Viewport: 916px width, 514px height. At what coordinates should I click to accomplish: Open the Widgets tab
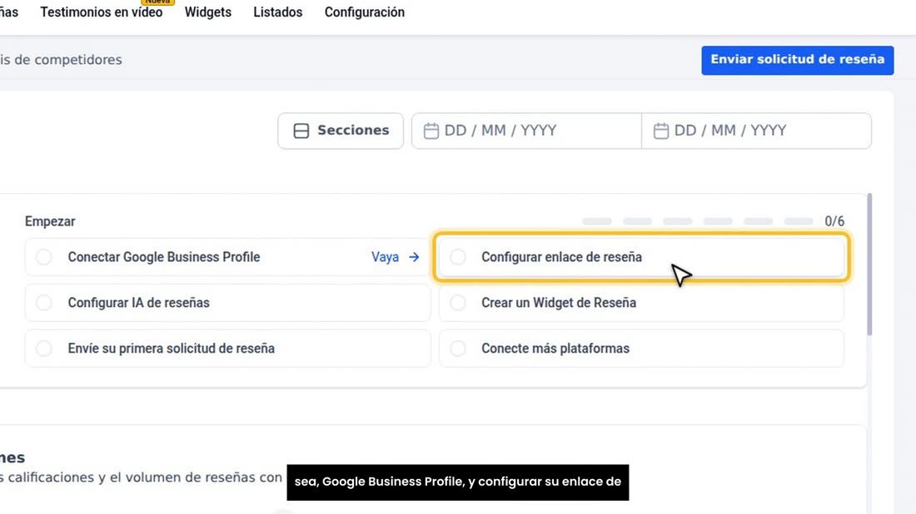coord(208,12)
